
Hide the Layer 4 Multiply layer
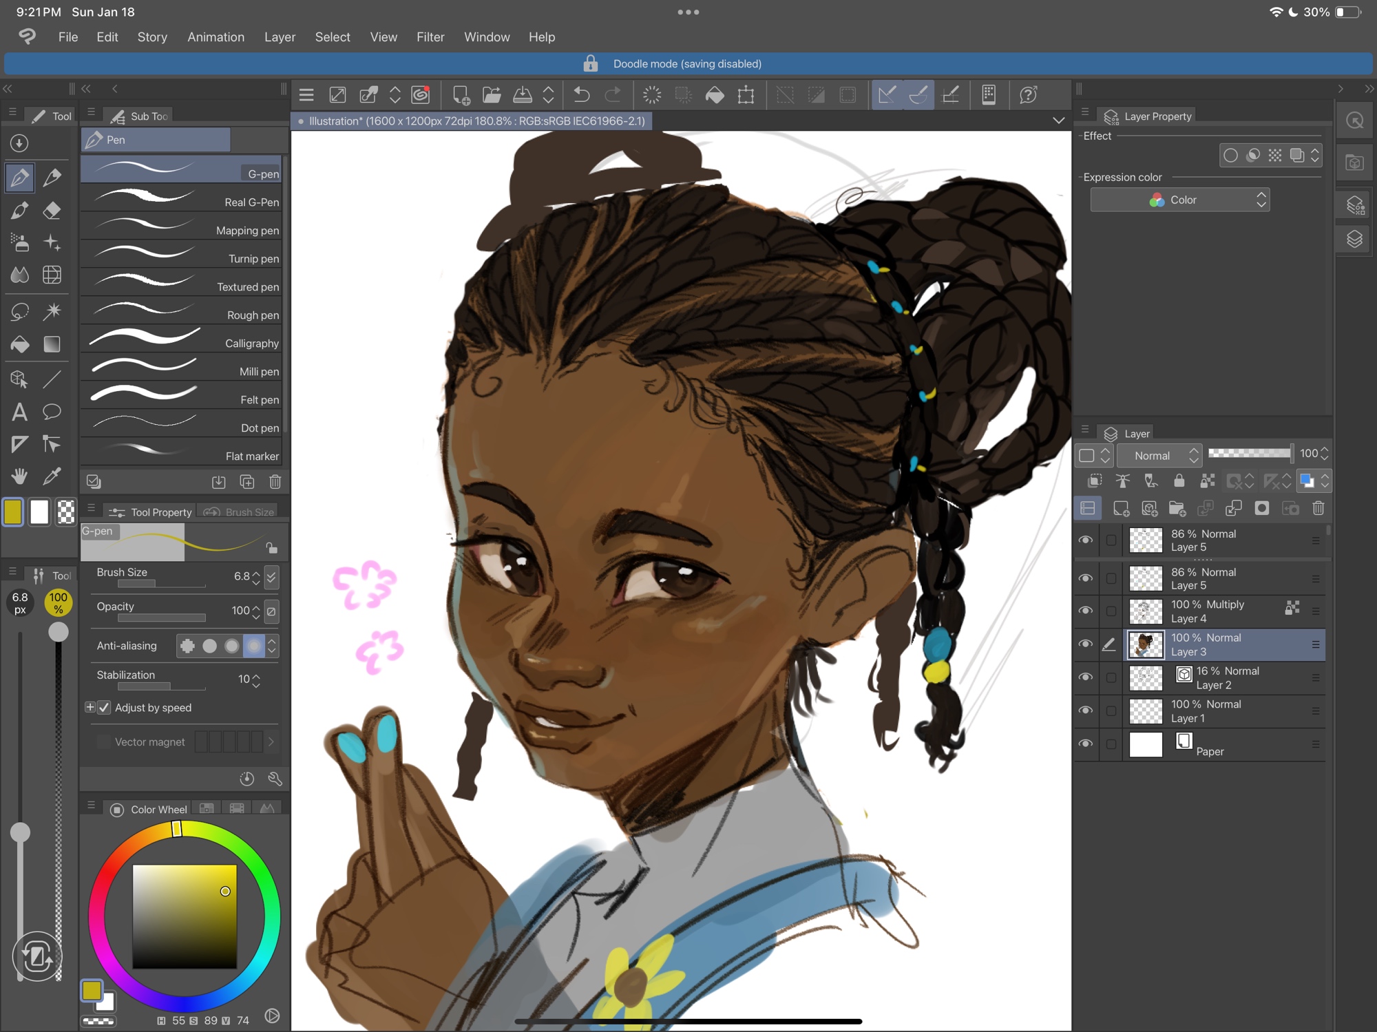click(x=1086, y=611)
